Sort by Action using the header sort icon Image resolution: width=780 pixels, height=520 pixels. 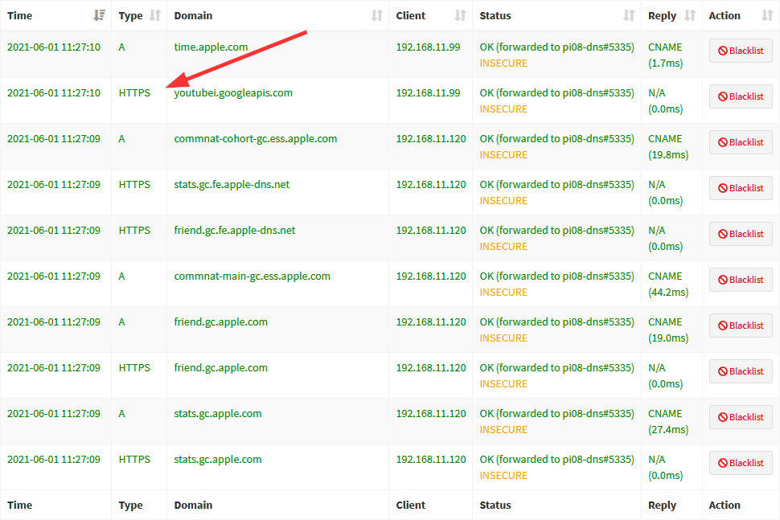pos(768,15)
